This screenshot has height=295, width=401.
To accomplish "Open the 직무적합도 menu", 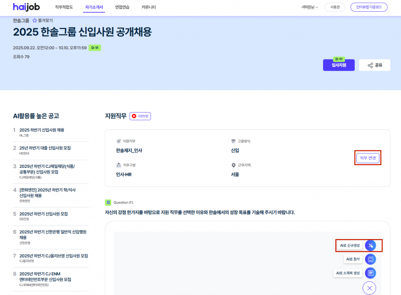I will [x=64, y=7].
